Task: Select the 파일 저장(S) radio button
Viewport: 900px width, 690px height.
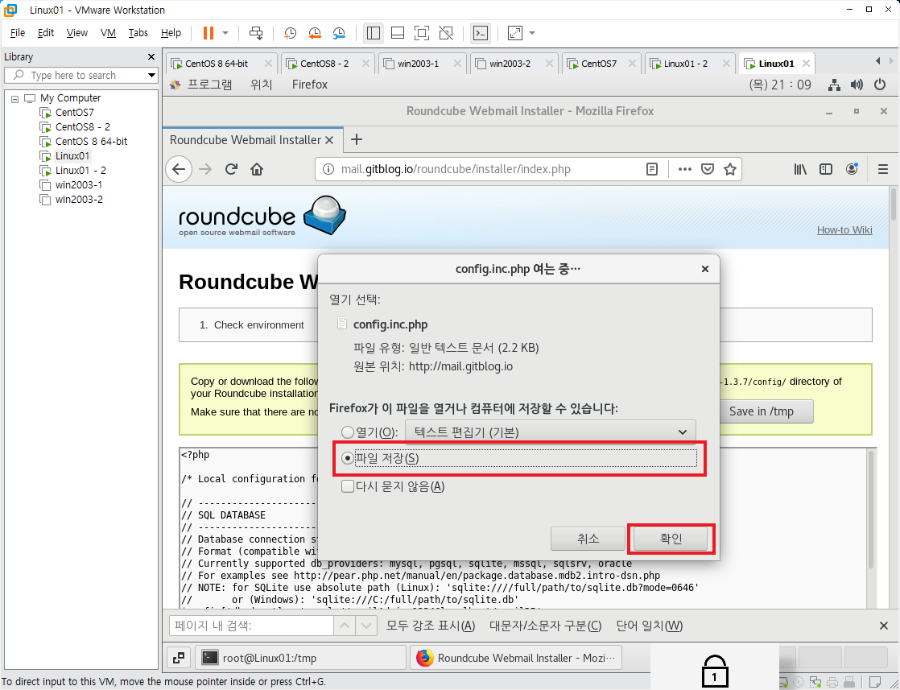Action: 347,458
